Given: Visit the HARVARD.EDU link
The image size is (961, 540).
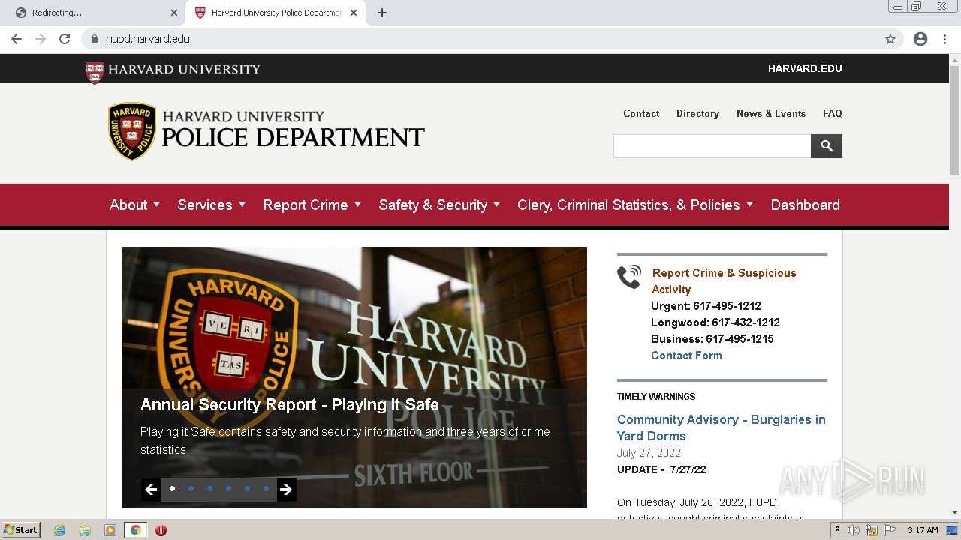Looking at the screenshot, I should pyautogui.click(x=805, y=68).
